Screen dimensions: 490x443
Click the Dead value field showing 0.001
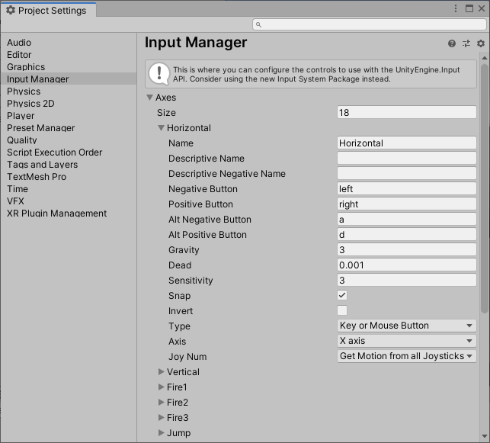[x=407, y=265]
